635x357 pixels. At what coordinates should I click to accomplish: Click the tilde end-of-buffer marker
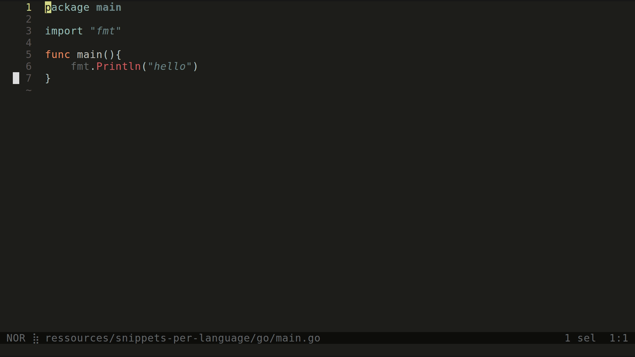click(x=29, y=90)
